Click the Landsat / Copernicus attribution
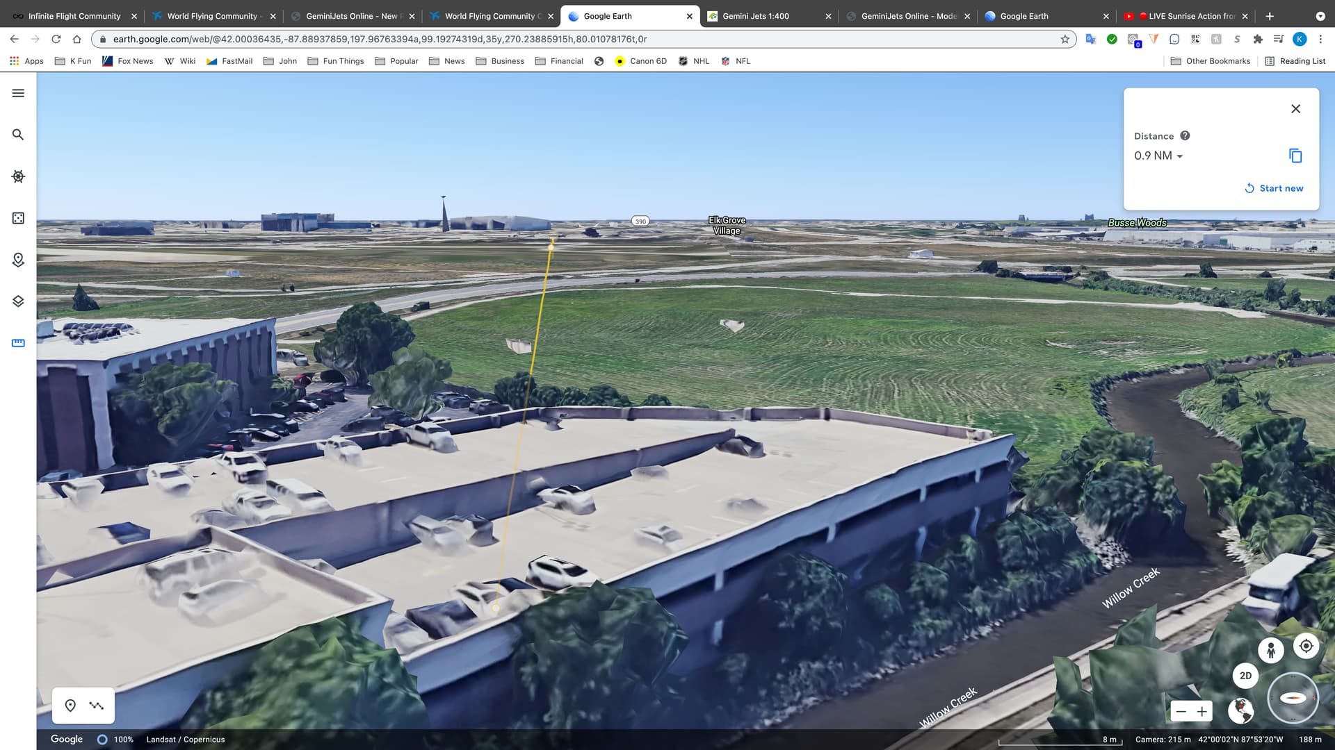Image resolution: width=1335 pixels, height=750 pixels. click(x=186, y=740)
